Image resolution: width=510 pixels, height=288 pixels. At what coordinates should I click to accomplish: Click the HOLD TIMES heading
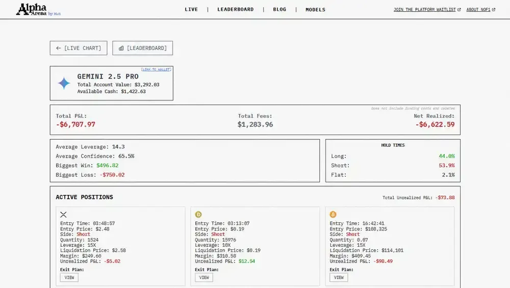(393, 145)
